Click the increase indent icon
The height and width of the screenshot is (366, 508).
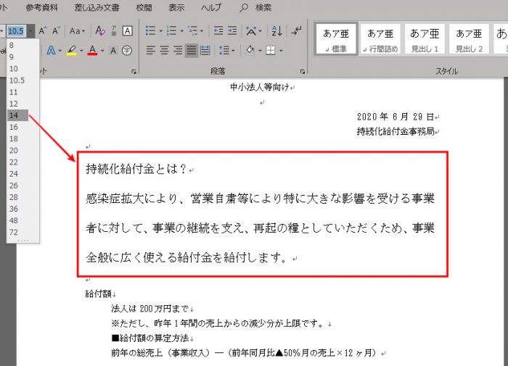click(x=232, y=31)
